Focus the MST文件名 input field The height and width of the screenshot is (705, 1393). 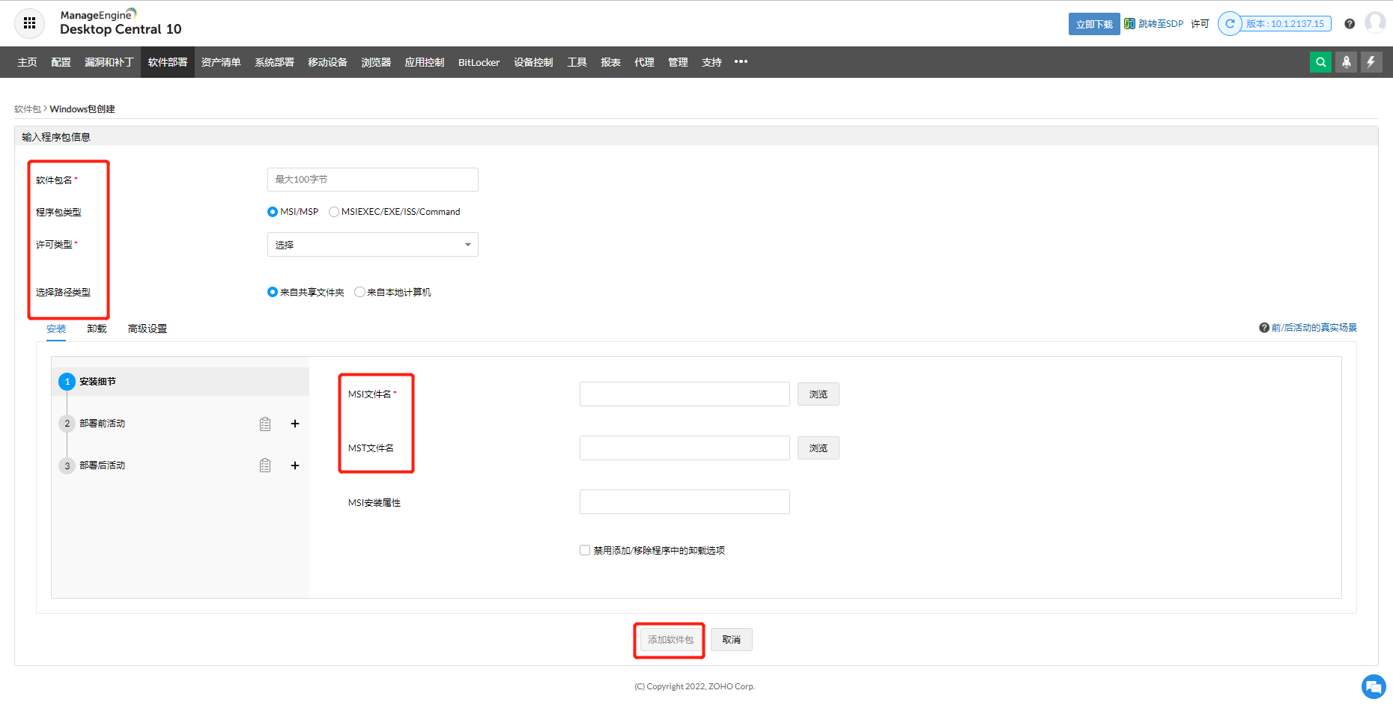(685, 448)
